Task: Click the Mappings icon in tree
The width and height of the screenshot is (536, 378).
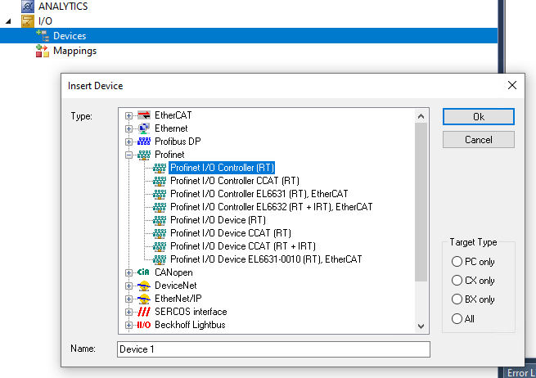Action: (43, 51)
